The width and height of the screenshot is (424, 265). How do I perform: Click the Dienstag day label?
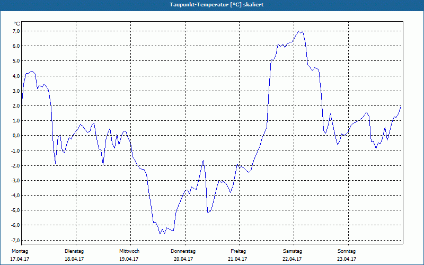pos(74,251)
